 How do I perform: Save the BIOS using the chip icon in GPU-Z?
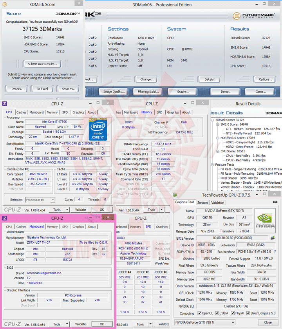[273, 238]
